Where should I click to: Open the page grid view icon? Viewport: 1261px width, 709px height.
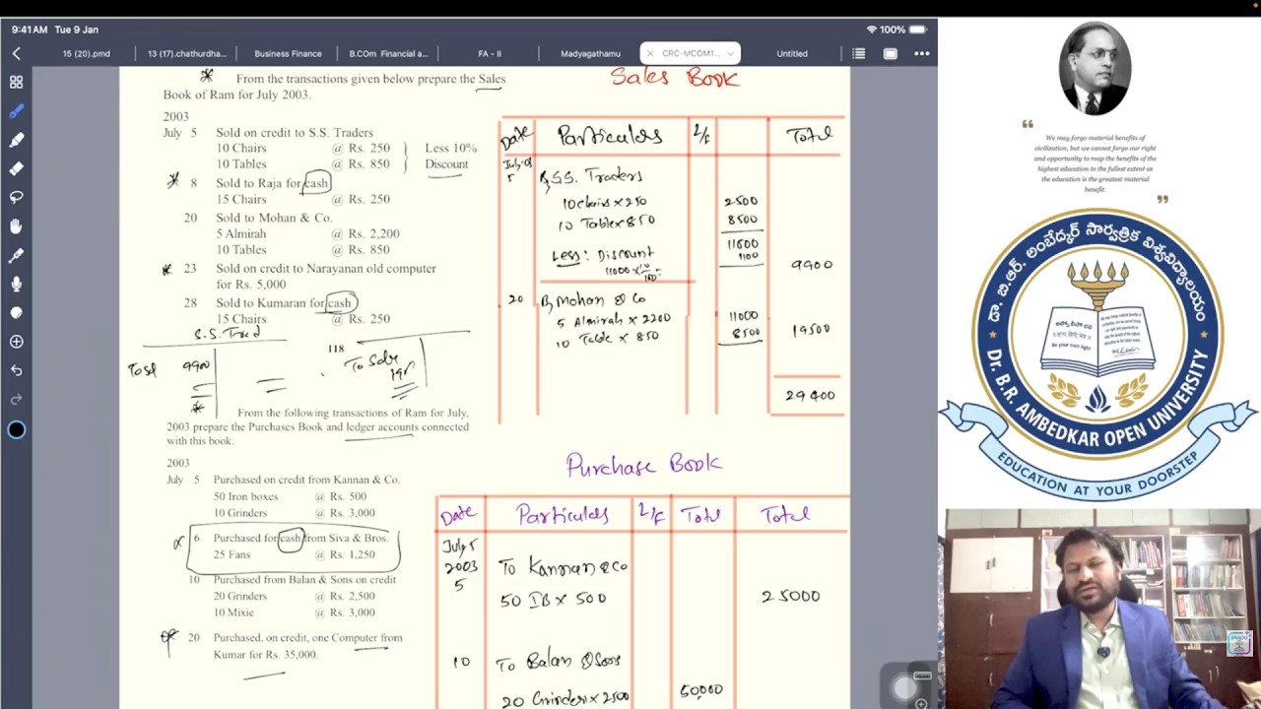pos(16,83)
